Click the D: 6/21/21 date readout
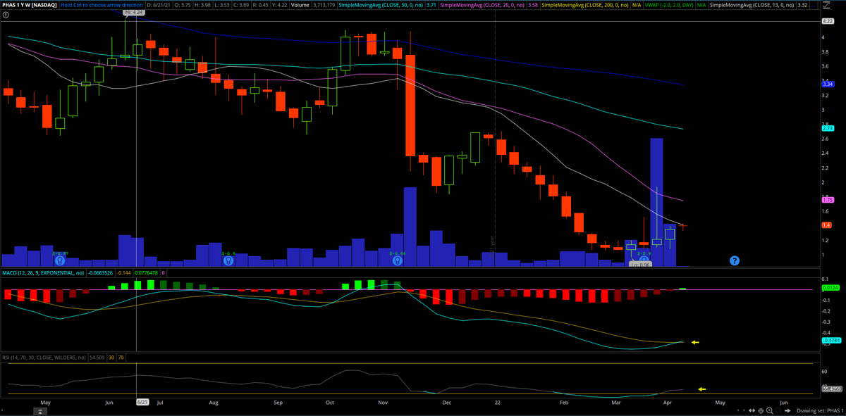The height and width of the screenshot is (416, 846). [x=158, y=6]
